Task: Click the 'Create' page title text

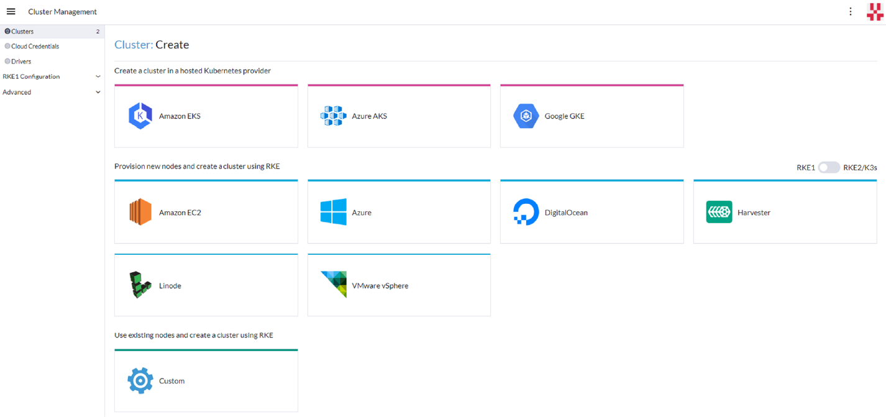Action: click(172, 45)
